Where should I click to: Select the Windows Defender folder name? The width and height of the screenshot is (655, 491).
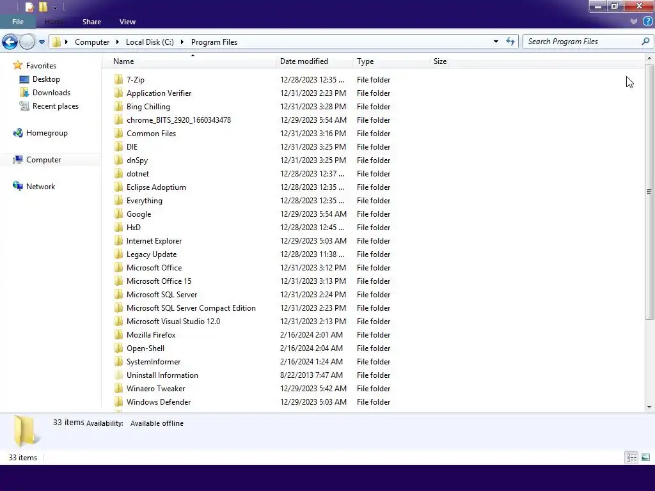pos(159,401)
